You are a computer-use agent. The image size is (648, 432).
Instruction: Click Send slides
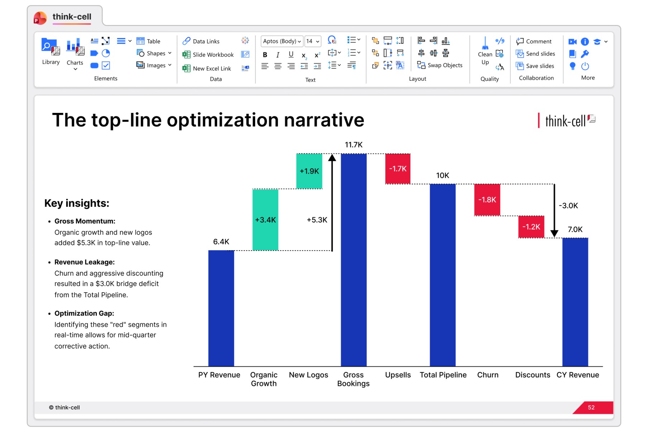click(x=535, y=54)
